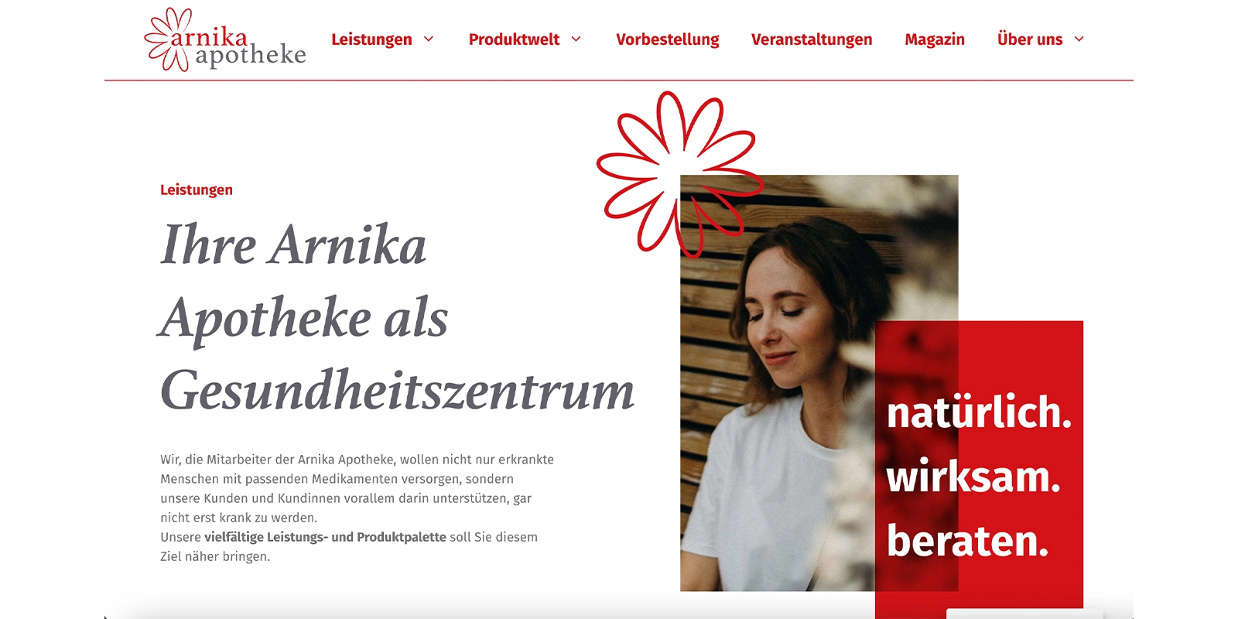
Task: Click the bold text vielfältige Leistungs- und Produktpalette
Action: point(325,537)
